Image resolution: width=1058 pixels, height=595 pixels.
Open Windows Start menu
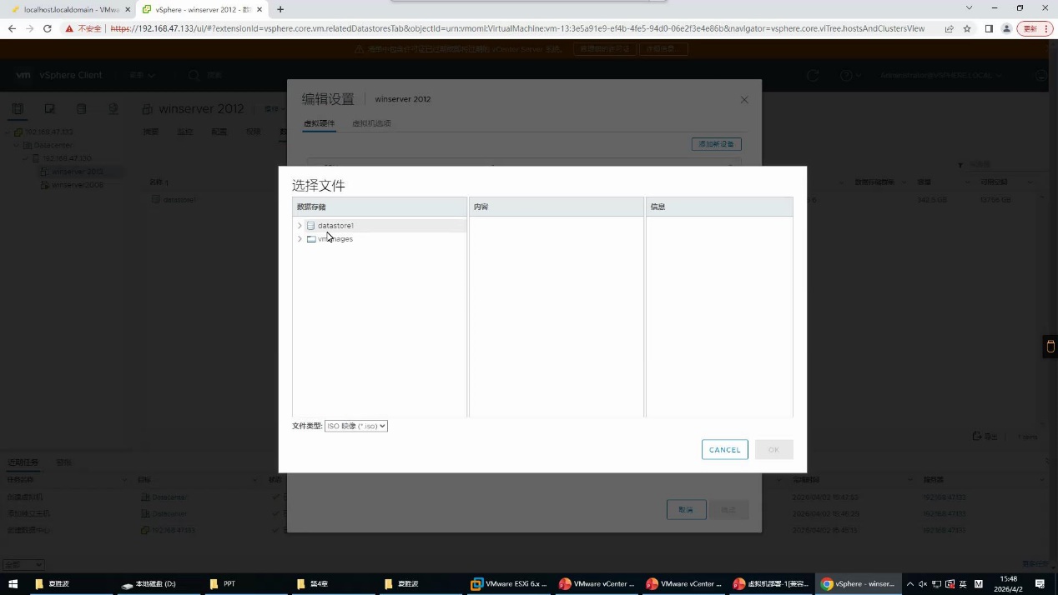(13, 584)
